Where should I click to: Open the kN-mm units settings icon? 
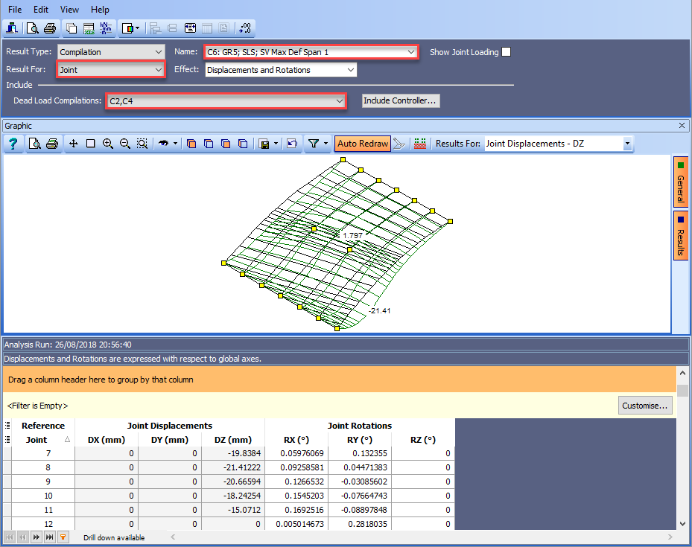click(106, 28)
